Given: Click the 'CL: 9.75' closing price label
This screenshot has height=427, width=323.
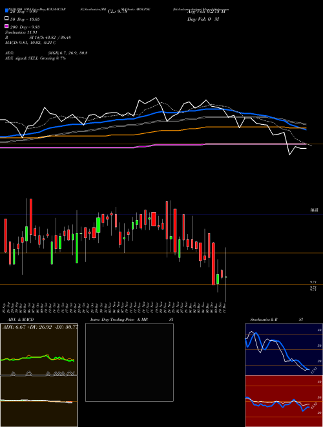Looking at the screenshot, I should click(x=117, y=12).
